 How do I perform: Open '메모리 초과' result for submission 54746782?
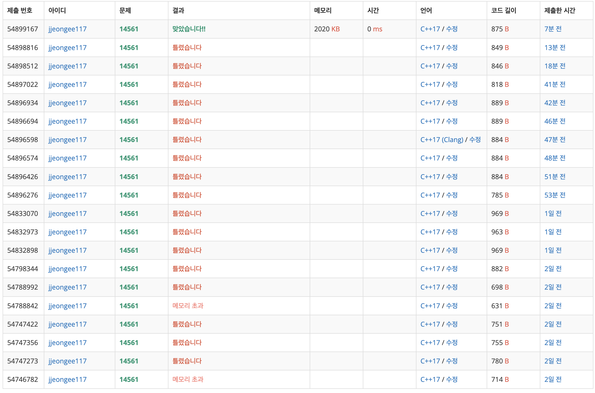188,380
